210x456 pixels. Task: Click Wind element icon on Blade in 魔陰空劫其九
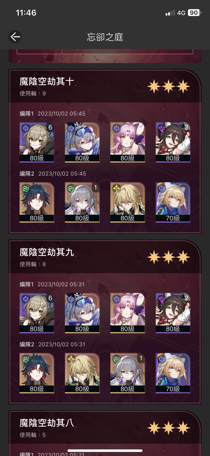click(26, 359)
